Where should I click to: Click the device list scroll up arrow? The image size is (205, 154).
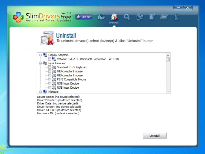tap(168, 55)
